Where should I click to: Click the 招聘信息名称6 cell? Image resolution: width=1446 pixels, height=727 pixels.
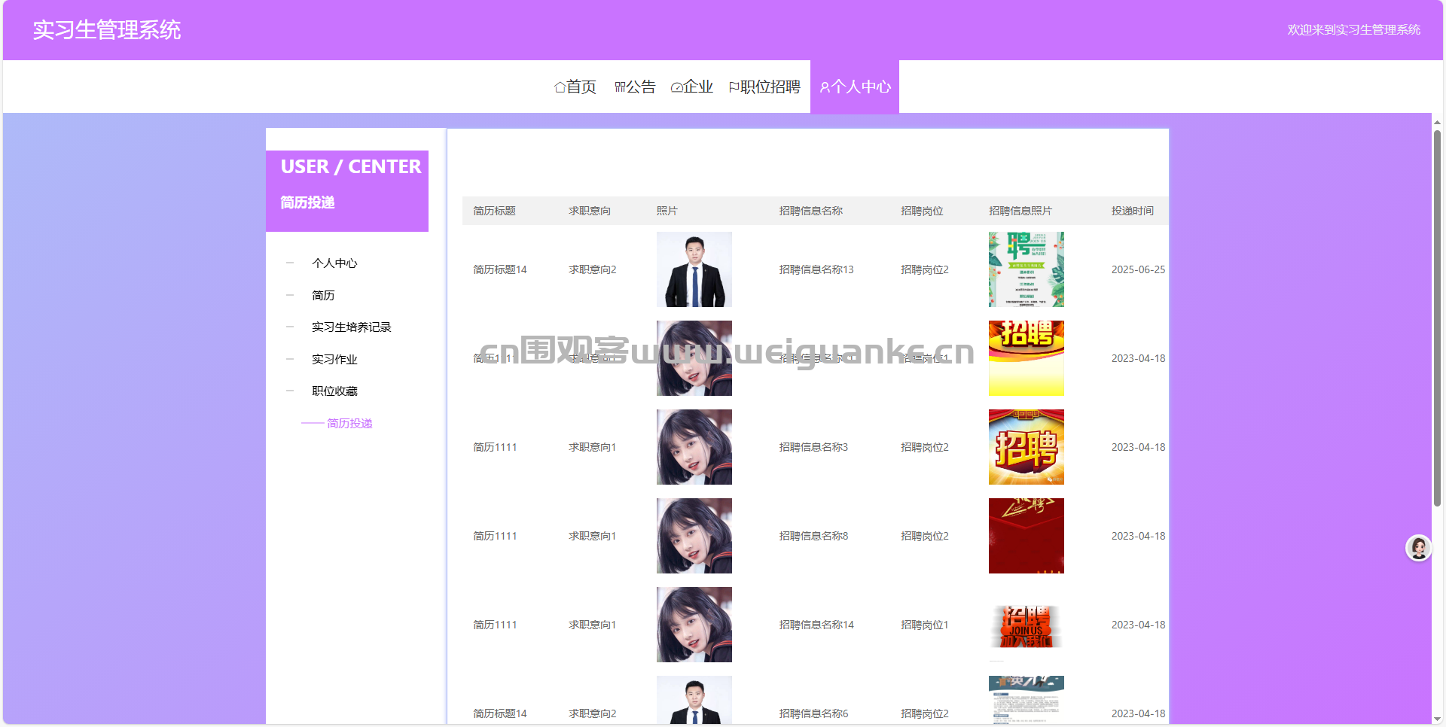813,713
